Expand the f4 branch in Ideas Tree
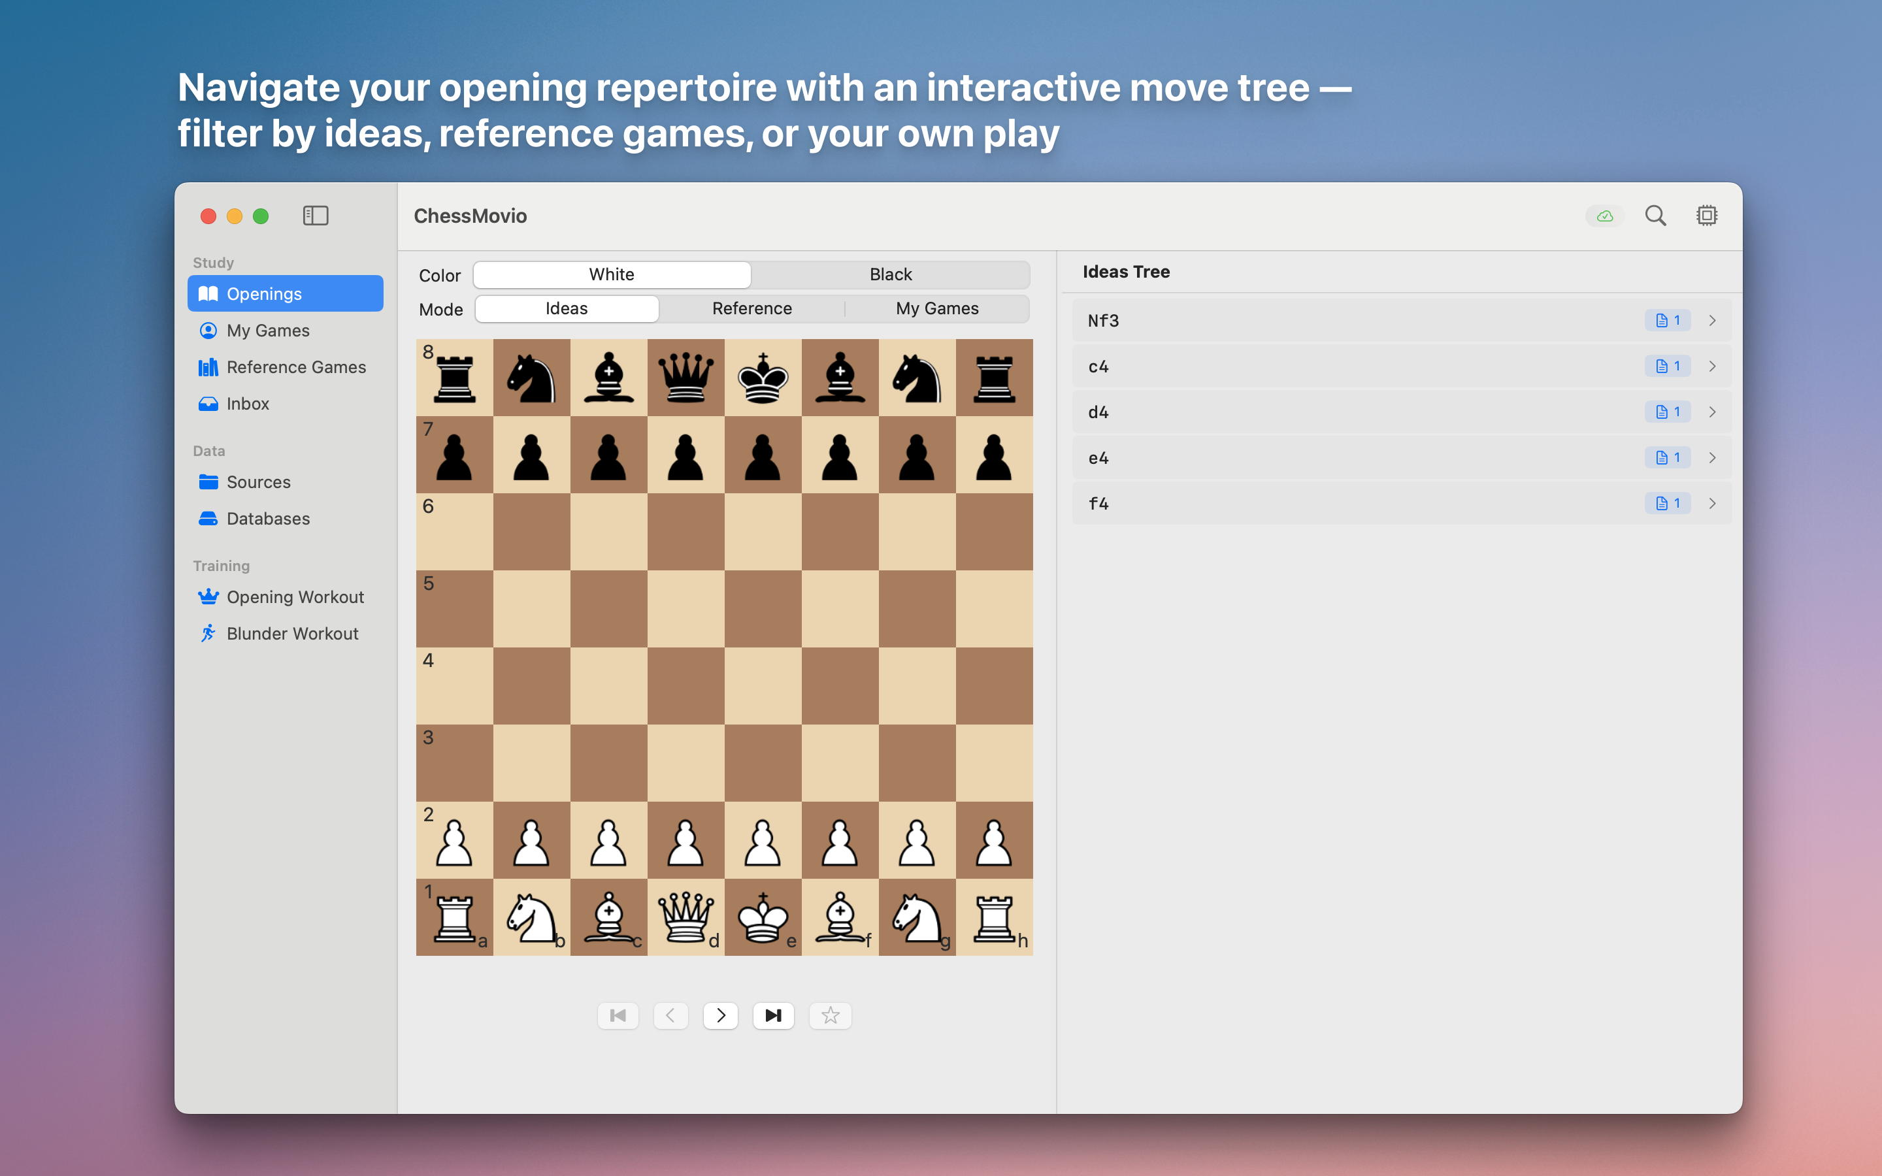This screenshot has height=1176, width=1882. (1714, 502)
